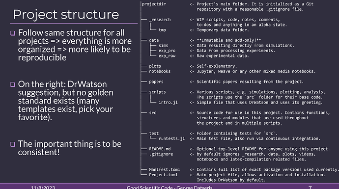Select the src folder entry
339x189 pixels.
[152, 113]
